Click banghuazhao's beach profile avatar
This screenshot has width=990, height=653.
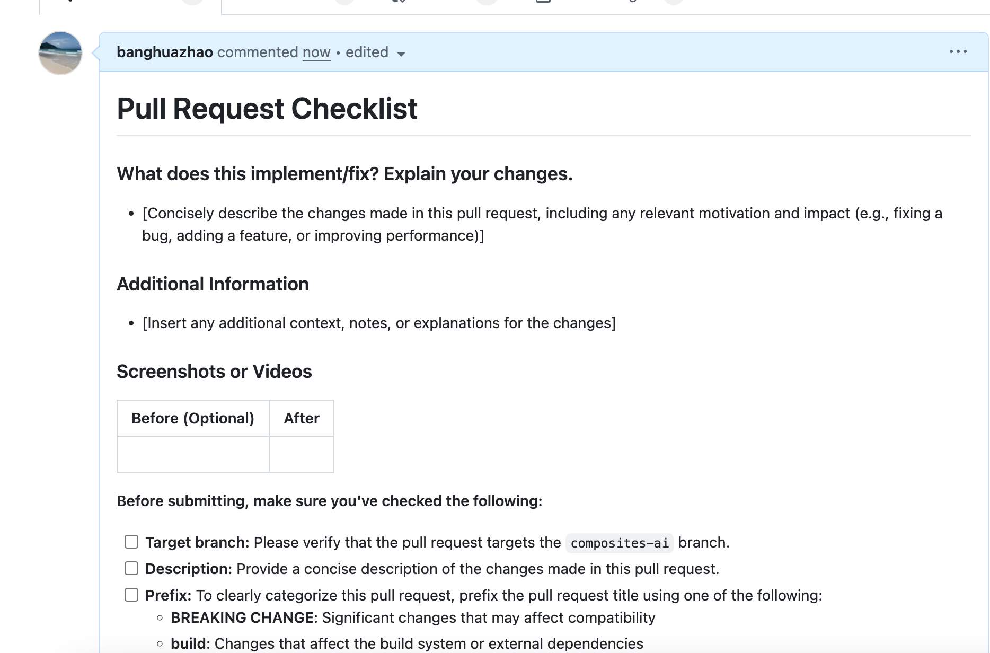point(60,53)
